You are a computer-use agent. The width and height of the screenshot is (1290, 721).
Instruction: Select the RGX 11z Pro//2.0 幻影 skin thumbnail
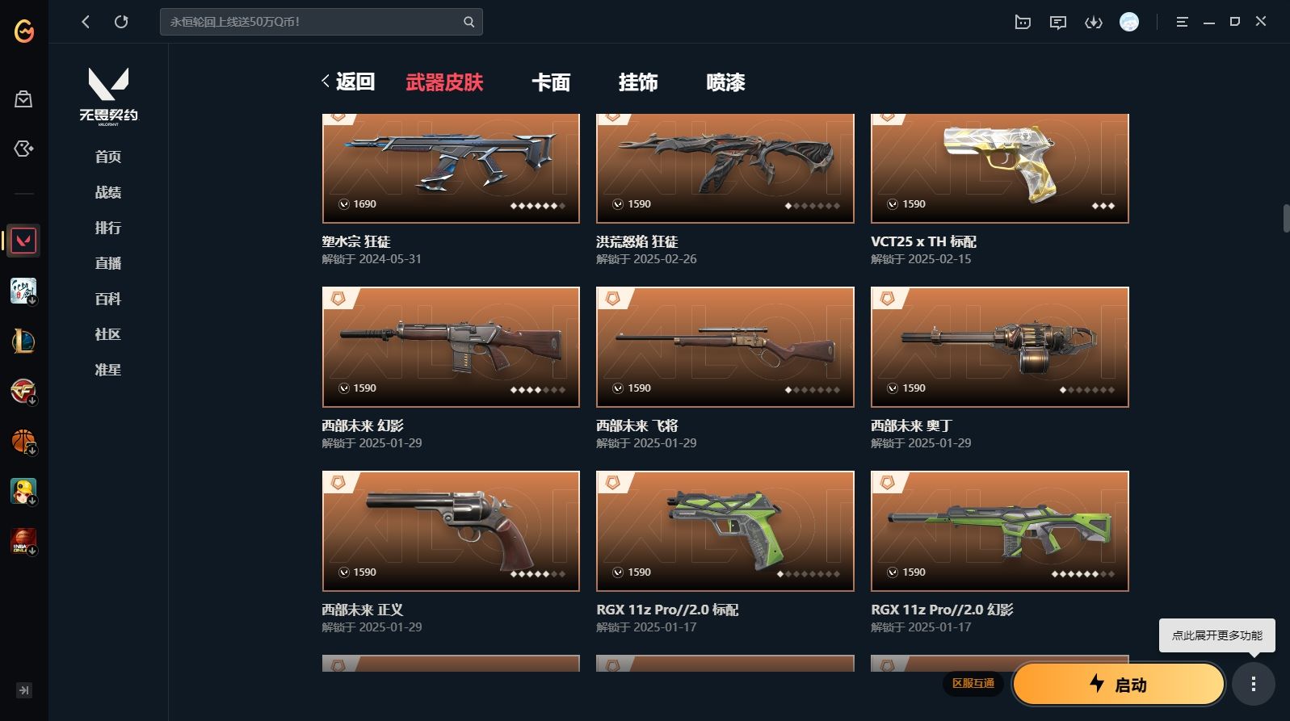(x=1000, y=531)
